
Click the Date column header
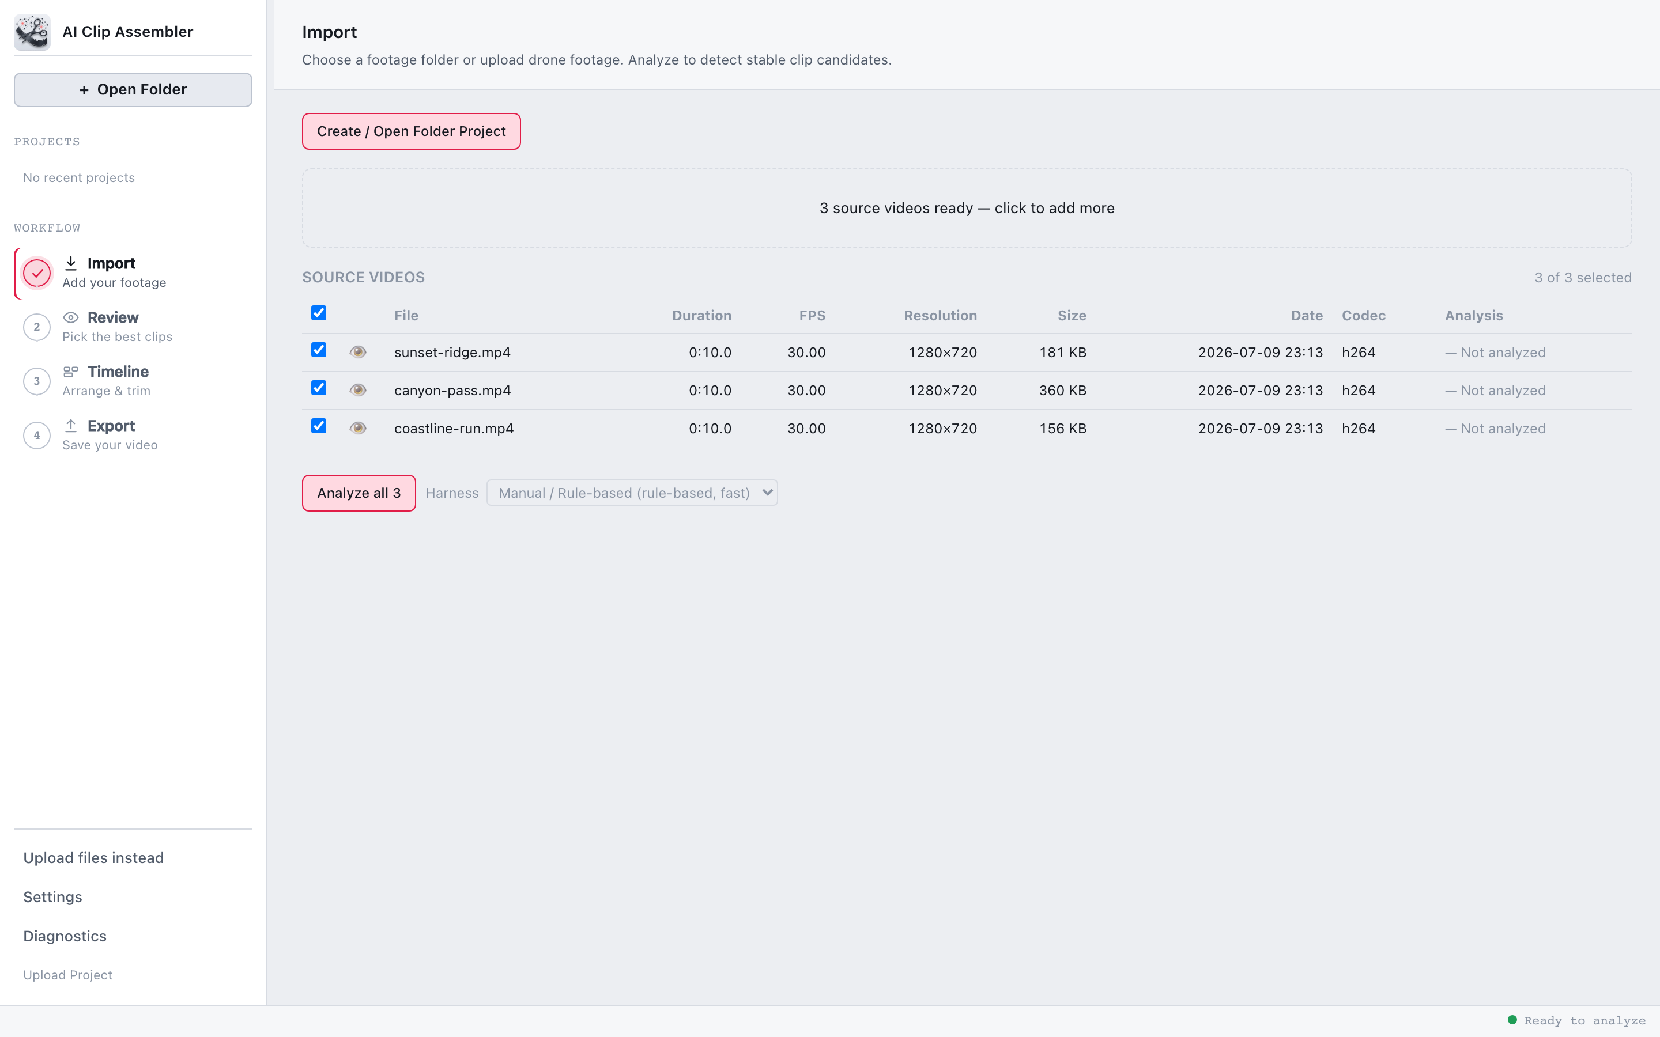coord(1307,316)
